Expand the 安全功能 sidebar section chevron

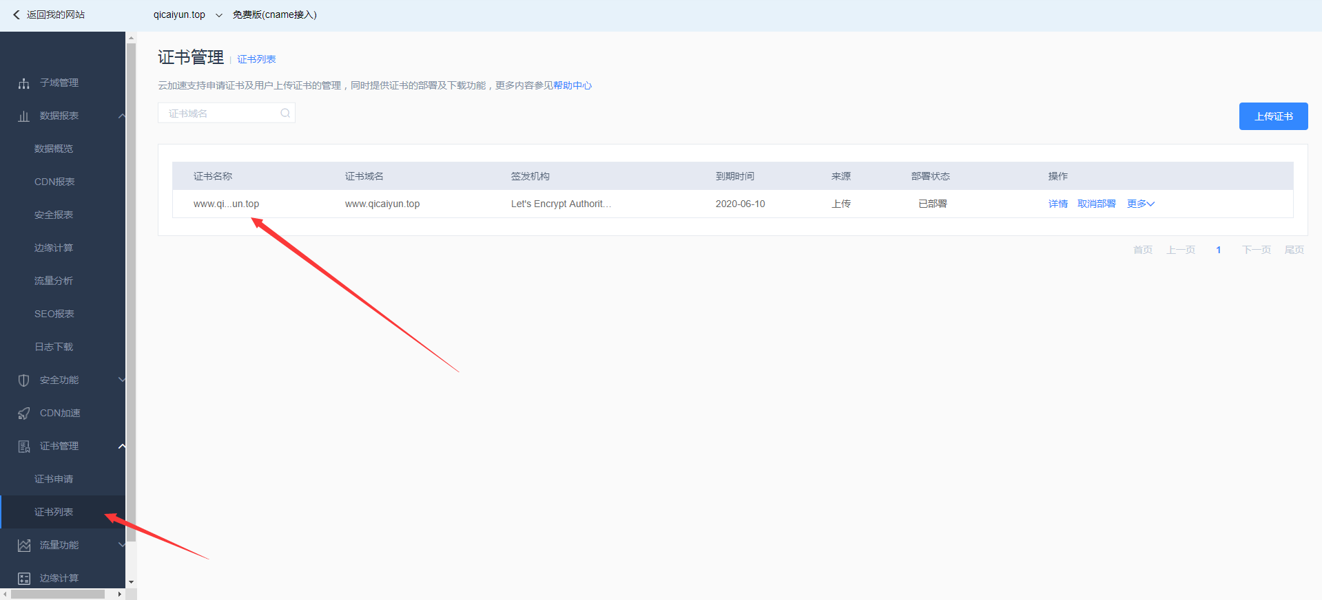(122, 380)
